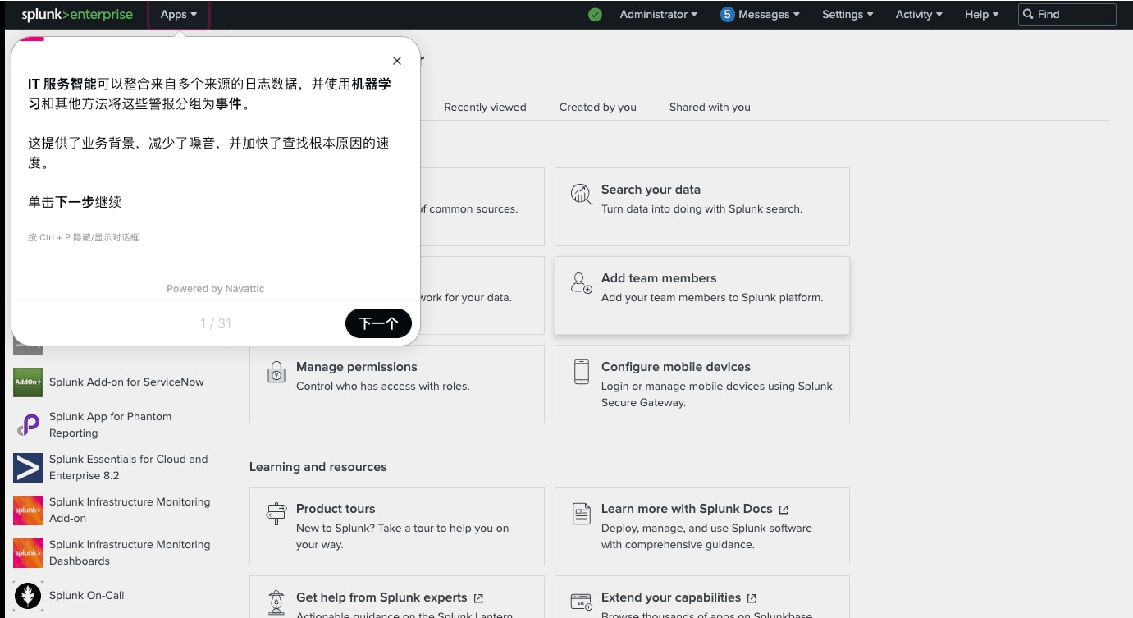The width and height of the screenshot is (1133, 618).
Task: Click the Splunk On-Call app icon
Action: click(28, 596)
